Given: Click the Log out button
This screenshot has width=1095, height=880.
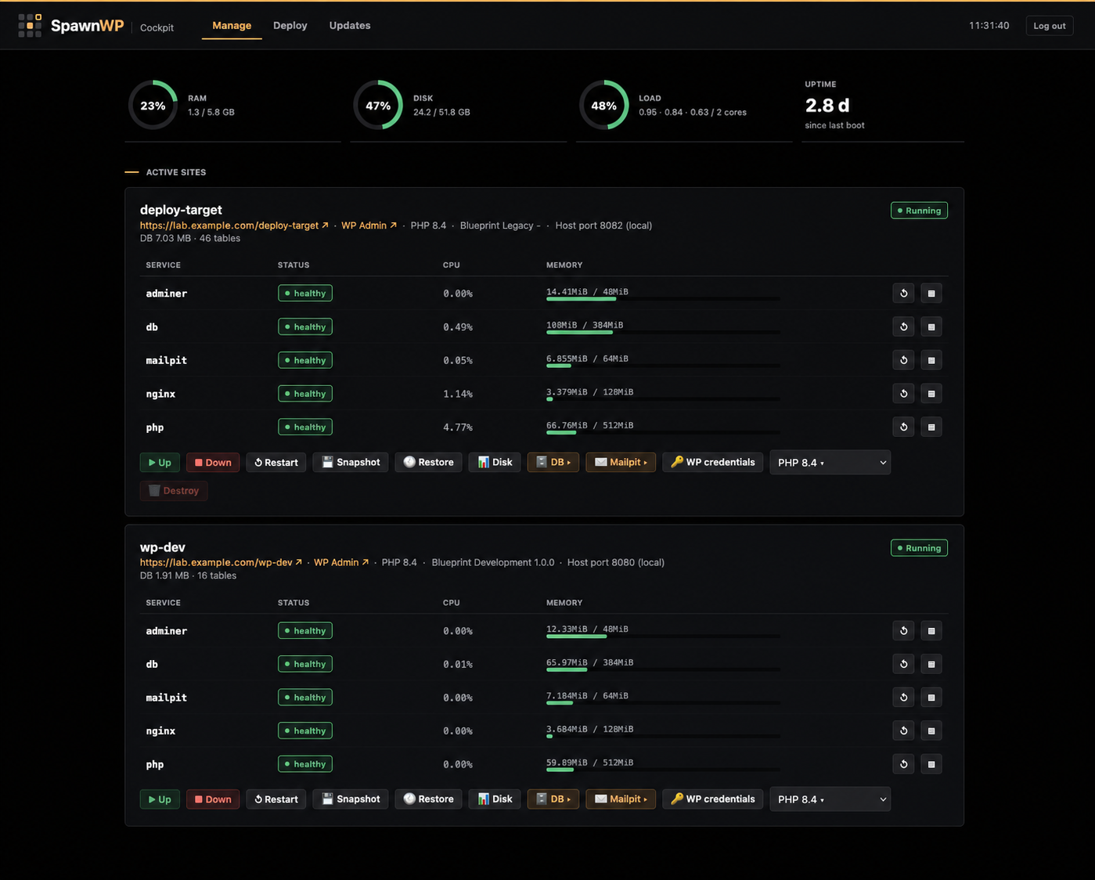Looking at the screenshot, I should pyautogui.click(x=1049, y=26).
